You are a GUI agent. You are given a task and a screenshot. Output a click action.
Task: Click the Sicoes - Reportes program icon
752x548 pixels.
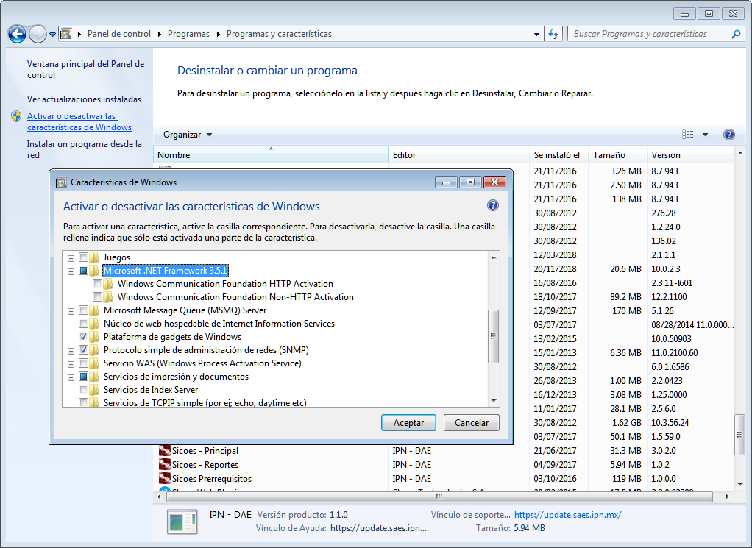click(x=164, y=465)
